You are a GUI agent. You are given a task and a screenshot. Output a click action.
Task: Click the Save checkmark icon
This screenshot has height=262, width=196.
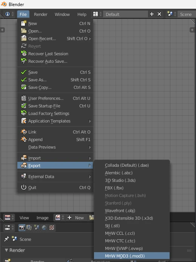click(23, 72)
